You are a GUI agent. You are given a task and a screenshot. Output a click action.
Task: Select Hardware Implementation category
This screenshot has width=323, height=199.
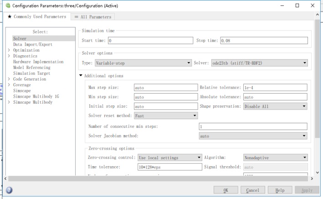38,62
